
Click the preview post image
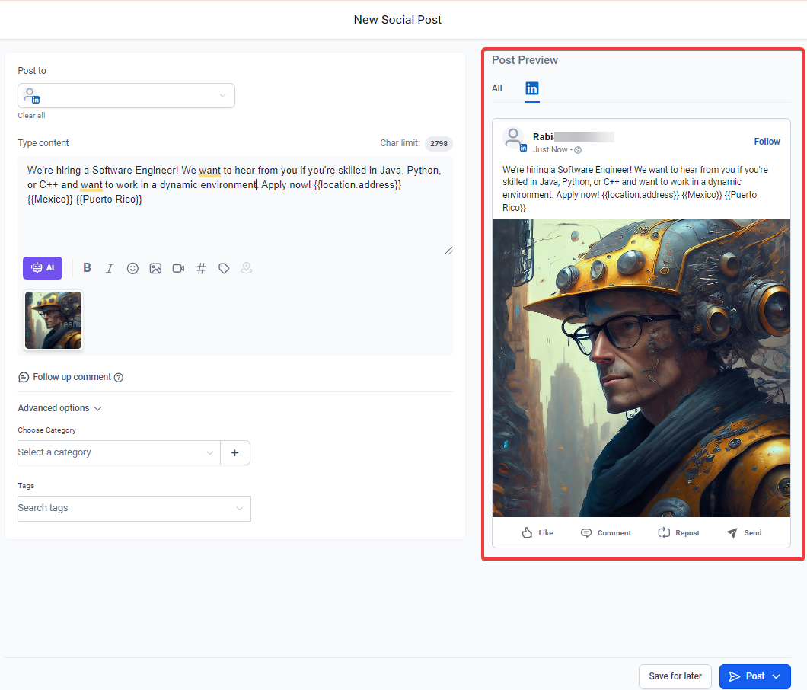(641, 368)
